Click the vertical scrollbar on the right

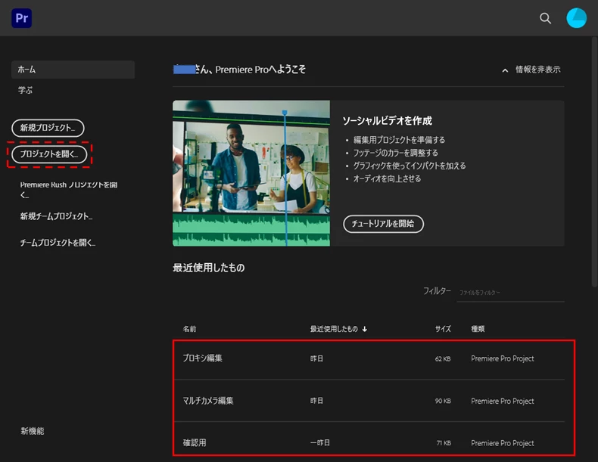594,162
